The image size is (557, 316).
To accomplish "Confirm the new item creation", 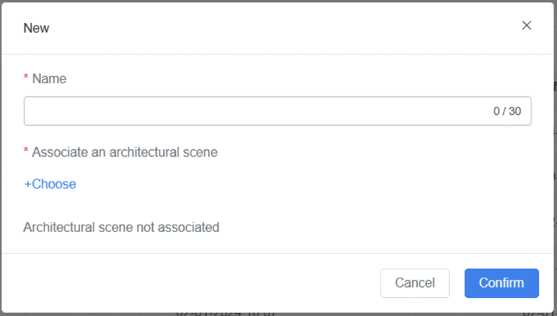I will pyautogui.click(x=501, y=283).
